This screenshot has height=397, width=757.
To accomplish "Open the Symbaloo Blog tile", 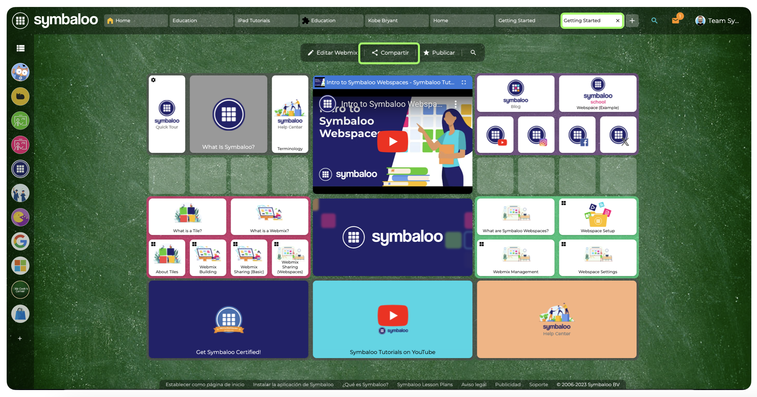I will (516, 94).
